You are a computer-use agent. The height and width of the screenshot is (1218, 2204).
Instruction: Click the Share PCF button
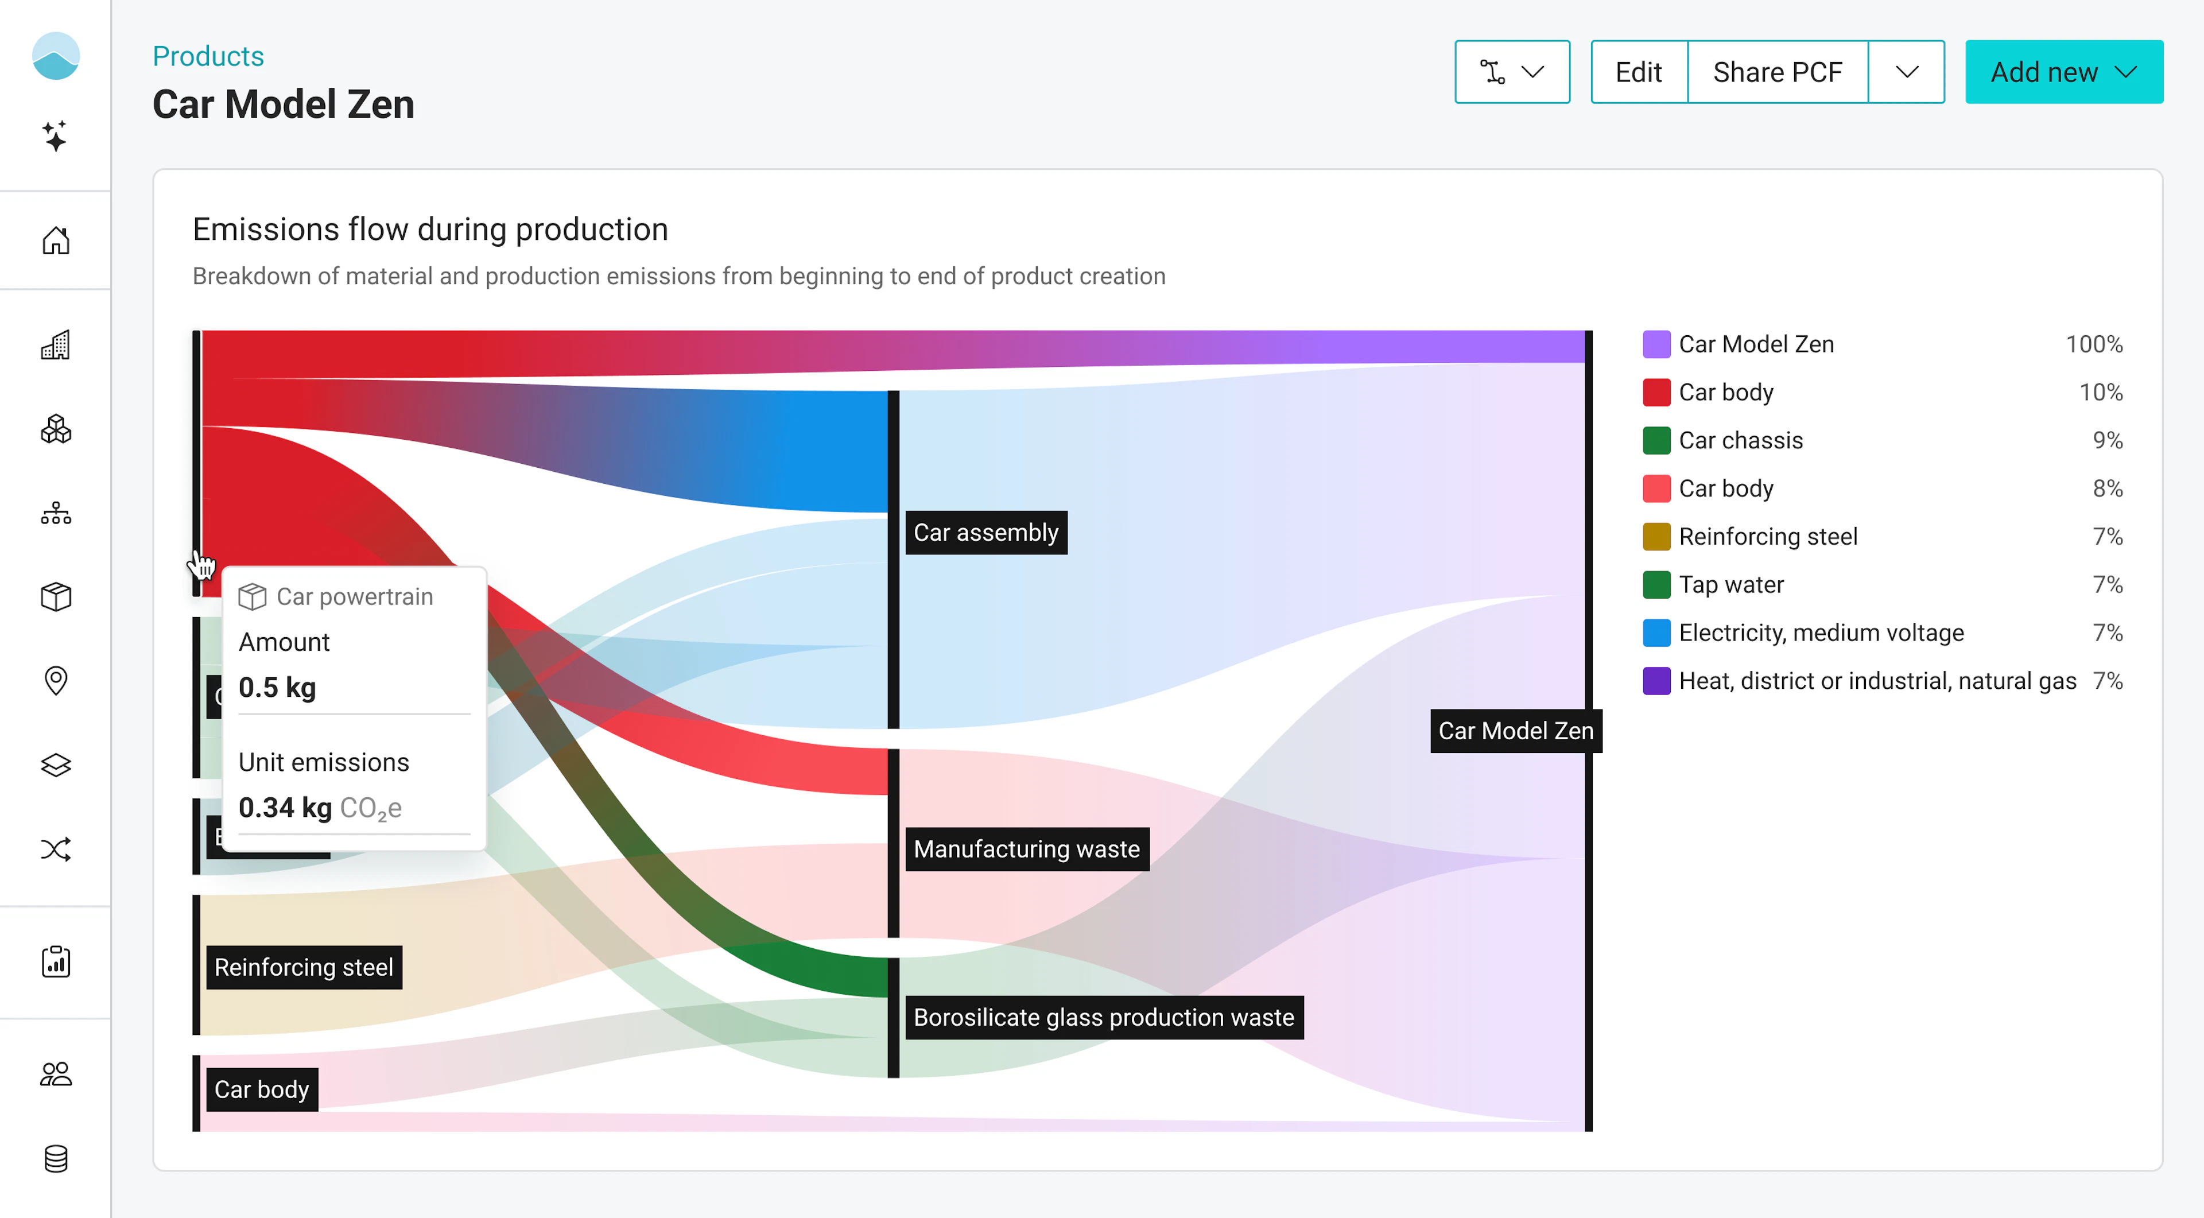pyautogui.click(x=1777, y=72)
